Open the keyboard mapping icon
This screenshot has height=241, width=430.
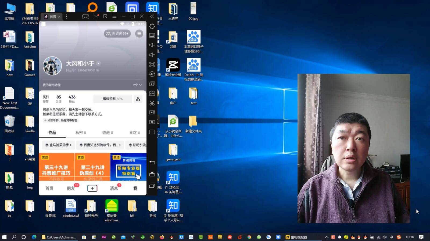pyautogui.click(x=152, y=35)
